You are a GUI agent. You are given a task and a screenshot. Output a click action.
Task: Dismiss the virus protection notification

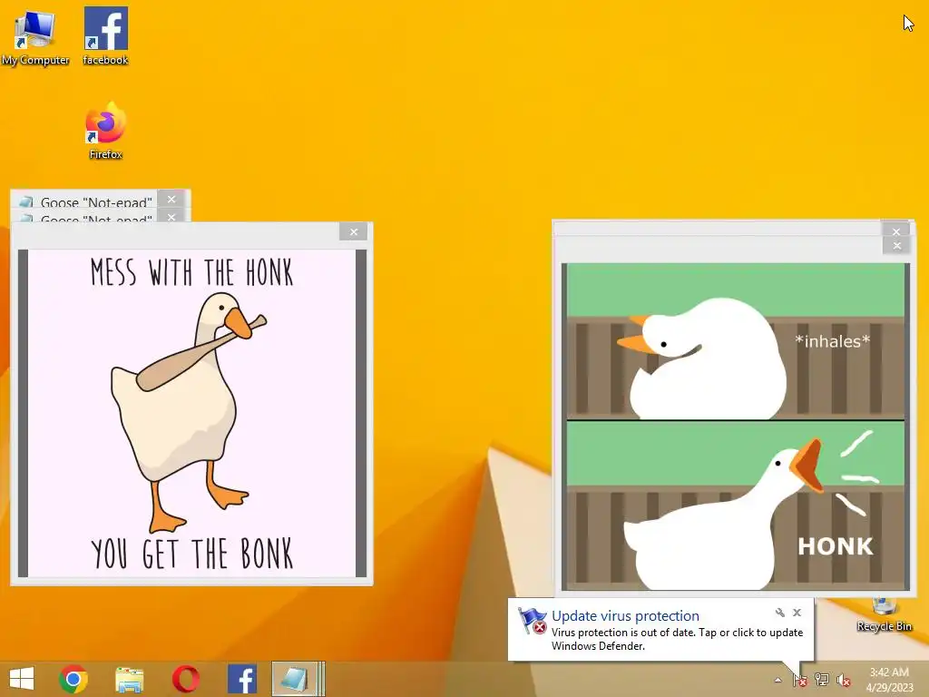tap(797, 613)
